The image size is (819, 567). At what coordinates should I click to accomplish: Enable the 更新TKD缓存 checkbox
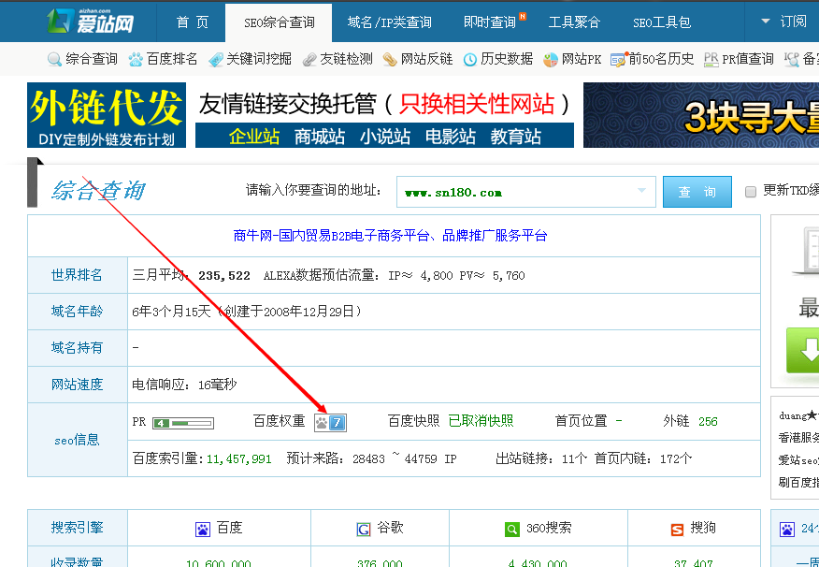749,191
